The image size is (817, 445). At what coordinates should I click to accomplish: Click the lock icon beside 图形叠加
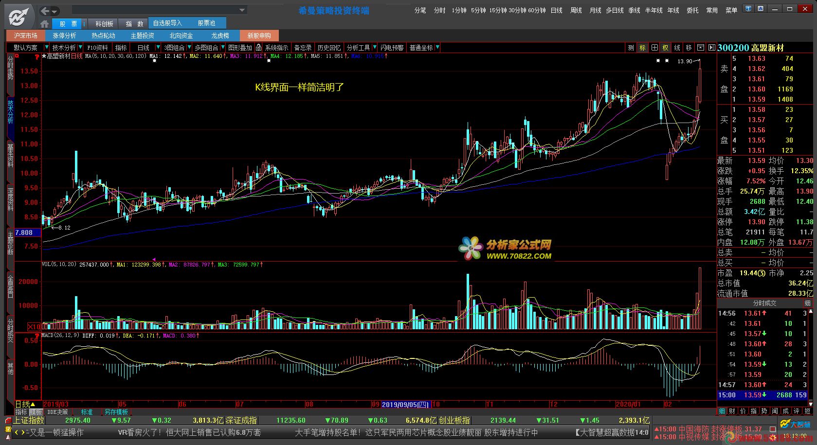258,47
